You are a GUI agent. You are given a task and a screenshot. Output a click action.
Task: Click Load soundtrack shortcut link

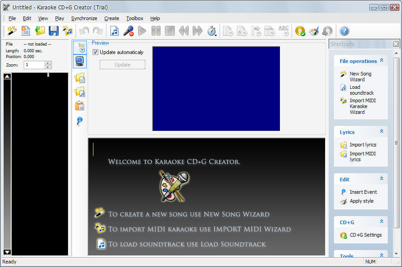(x=361, y=90)
